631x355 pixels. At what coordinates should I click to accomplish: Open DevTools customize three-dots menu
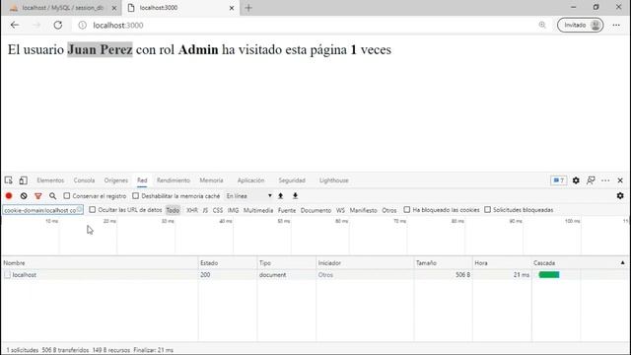click(x=605, y=180)
